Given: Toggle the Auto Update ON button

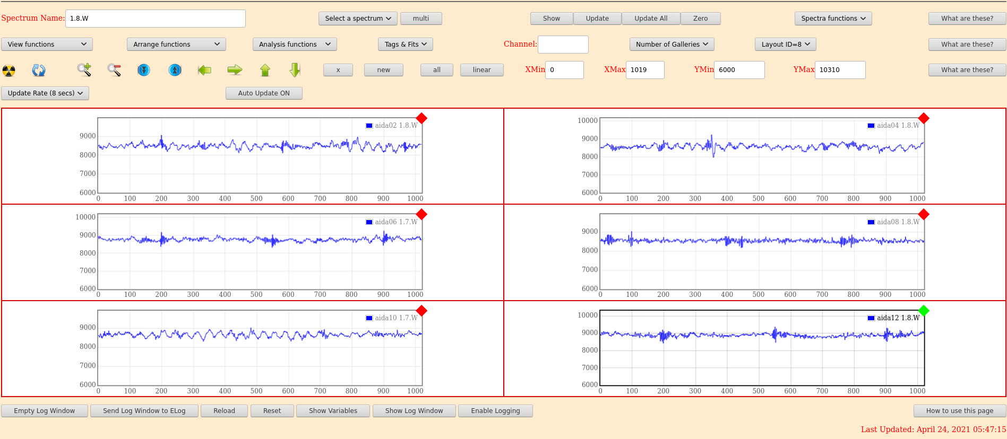Looking at the screenshot, I should click(264, 93).
